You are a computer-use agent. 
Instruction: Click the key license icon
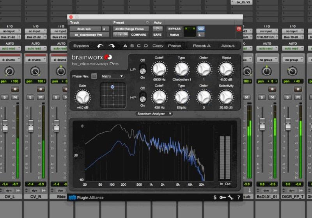(x=223, y=197)
